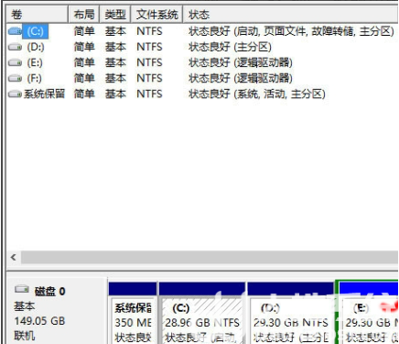This screenshot has height=344, width=399.
Task: Click the 磁盘 0 disk label
Action: click(x=49, y=291)
